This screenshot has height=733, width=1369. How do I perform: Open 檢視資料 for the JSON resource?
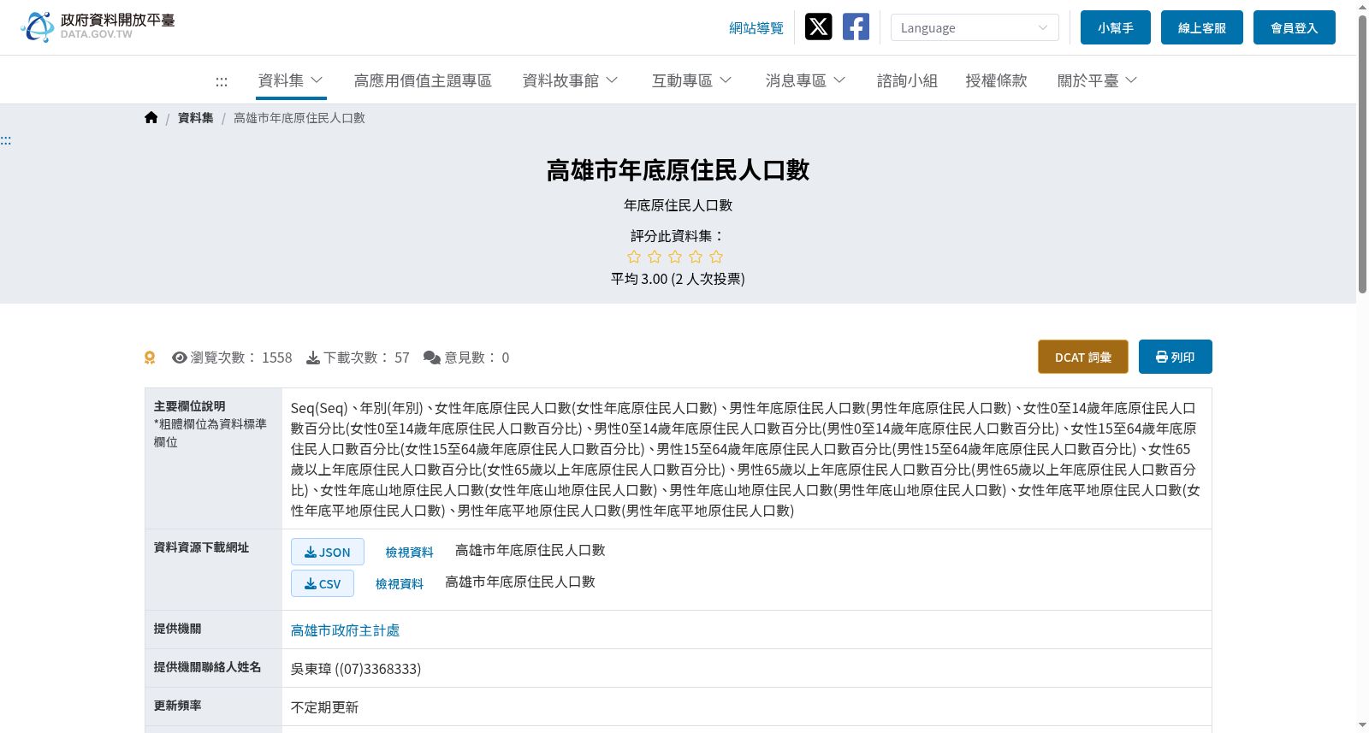tap(409, 553)
